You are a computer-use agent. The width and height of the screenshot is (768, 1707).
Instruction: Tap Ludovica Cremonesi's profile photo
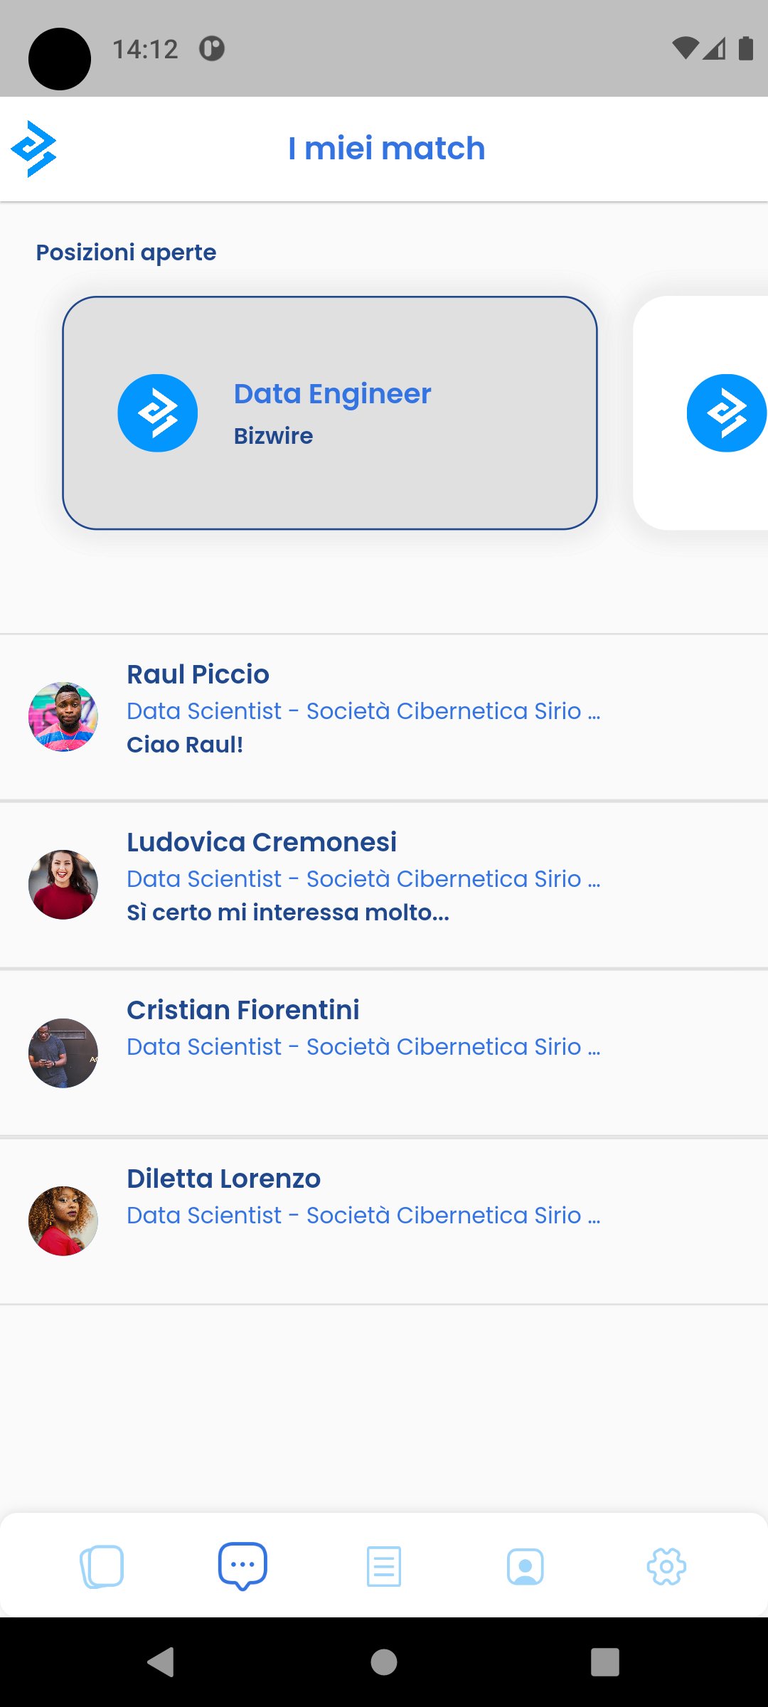click(63, 885)
